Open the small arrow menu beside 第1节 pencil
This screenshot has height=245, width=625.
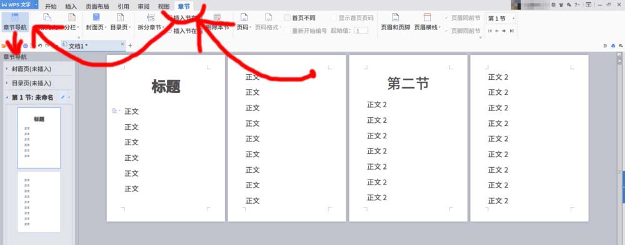[x=69, y=97]
